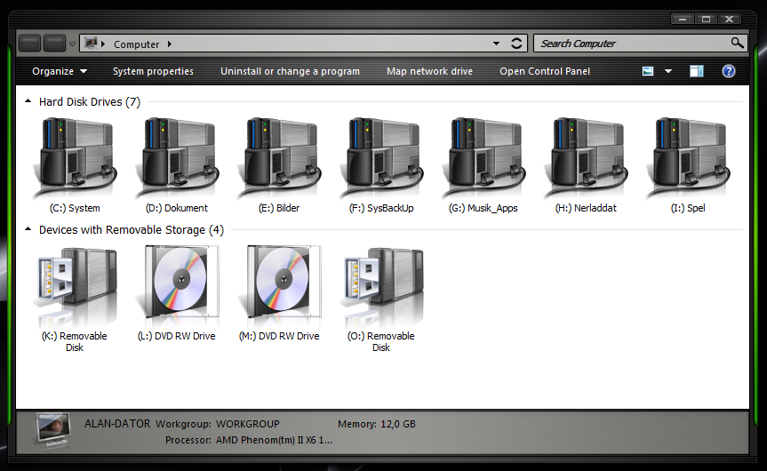Image resolution: width=767 pixels, height=471 pixels.
Task: Open the views dropdown arrow
Action: click(x=668, y=71)
